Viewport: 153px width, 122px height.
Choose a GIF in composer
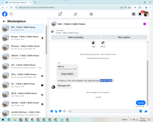(64, 111)
